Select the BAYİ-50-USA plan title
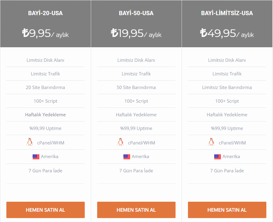The height and width of the screenshot is (222, 273). 136,13
